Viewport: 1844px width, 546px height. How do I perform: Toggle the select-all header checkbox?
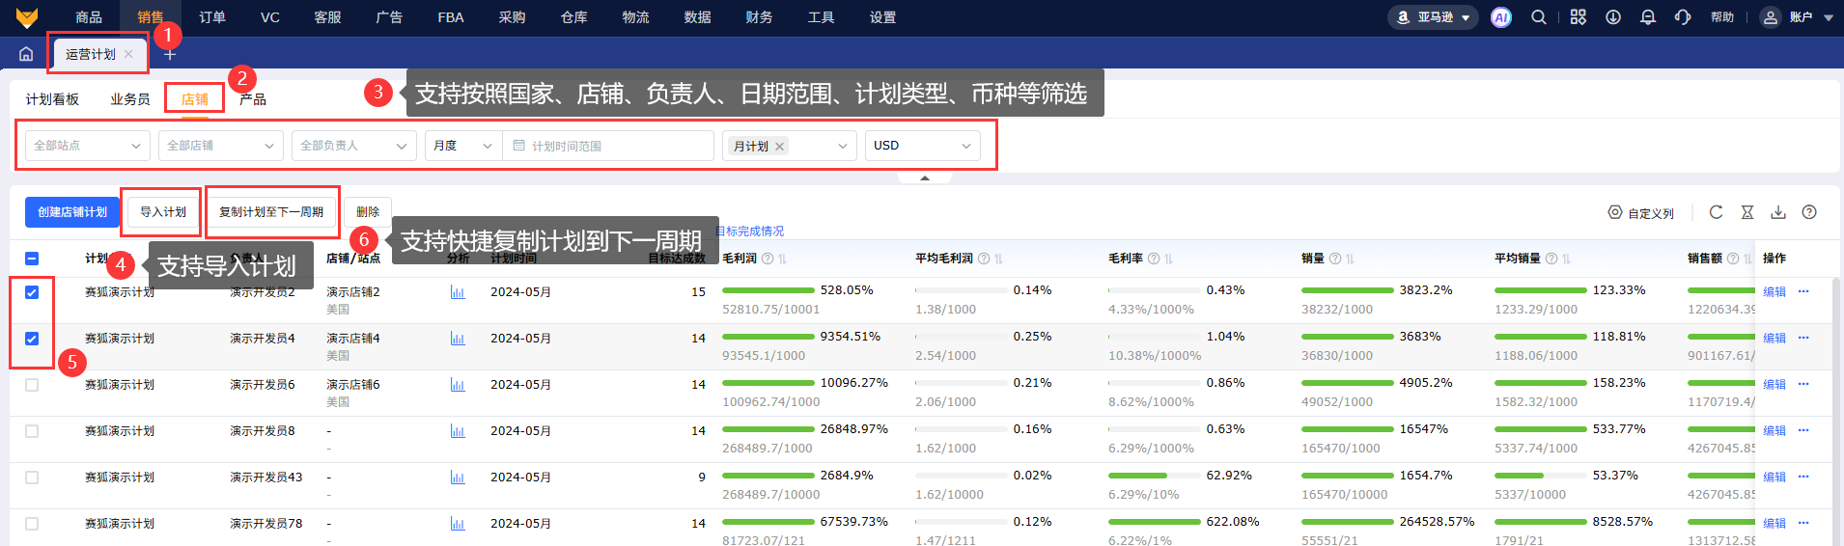pos(32,259)
